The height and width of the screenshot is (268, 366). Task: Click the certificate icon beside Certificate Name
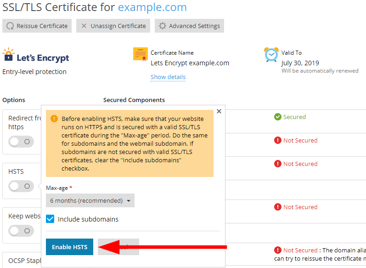click(140, 54)
